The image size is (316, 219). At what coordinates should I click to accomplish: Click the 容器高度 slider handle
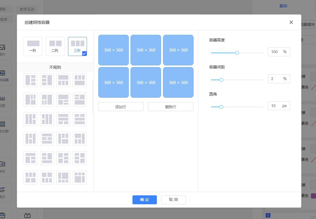tap(237, 53)
